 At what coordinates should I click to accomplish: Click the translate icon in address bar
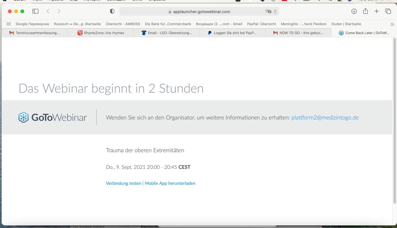click(268, 11)
